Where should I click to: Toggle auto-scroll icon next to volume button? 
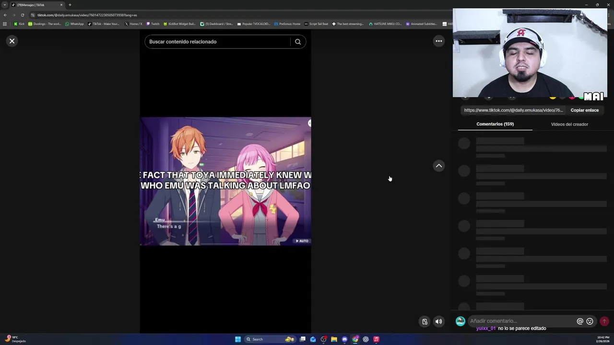coord(425,322)
